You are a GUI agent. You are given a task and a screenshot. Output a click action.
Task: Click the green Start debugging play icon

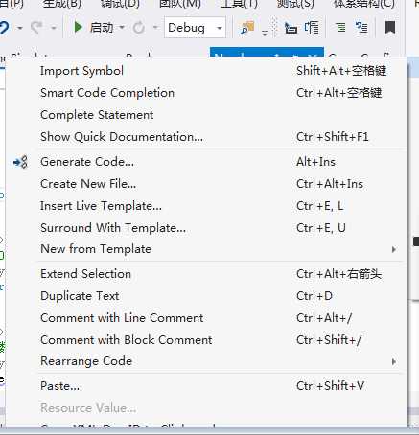78,28
